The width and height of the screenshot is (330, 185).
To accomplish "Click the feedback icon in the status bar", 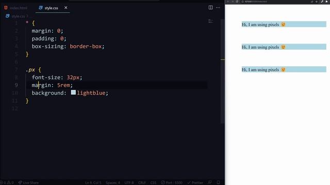I will [210, 182].
